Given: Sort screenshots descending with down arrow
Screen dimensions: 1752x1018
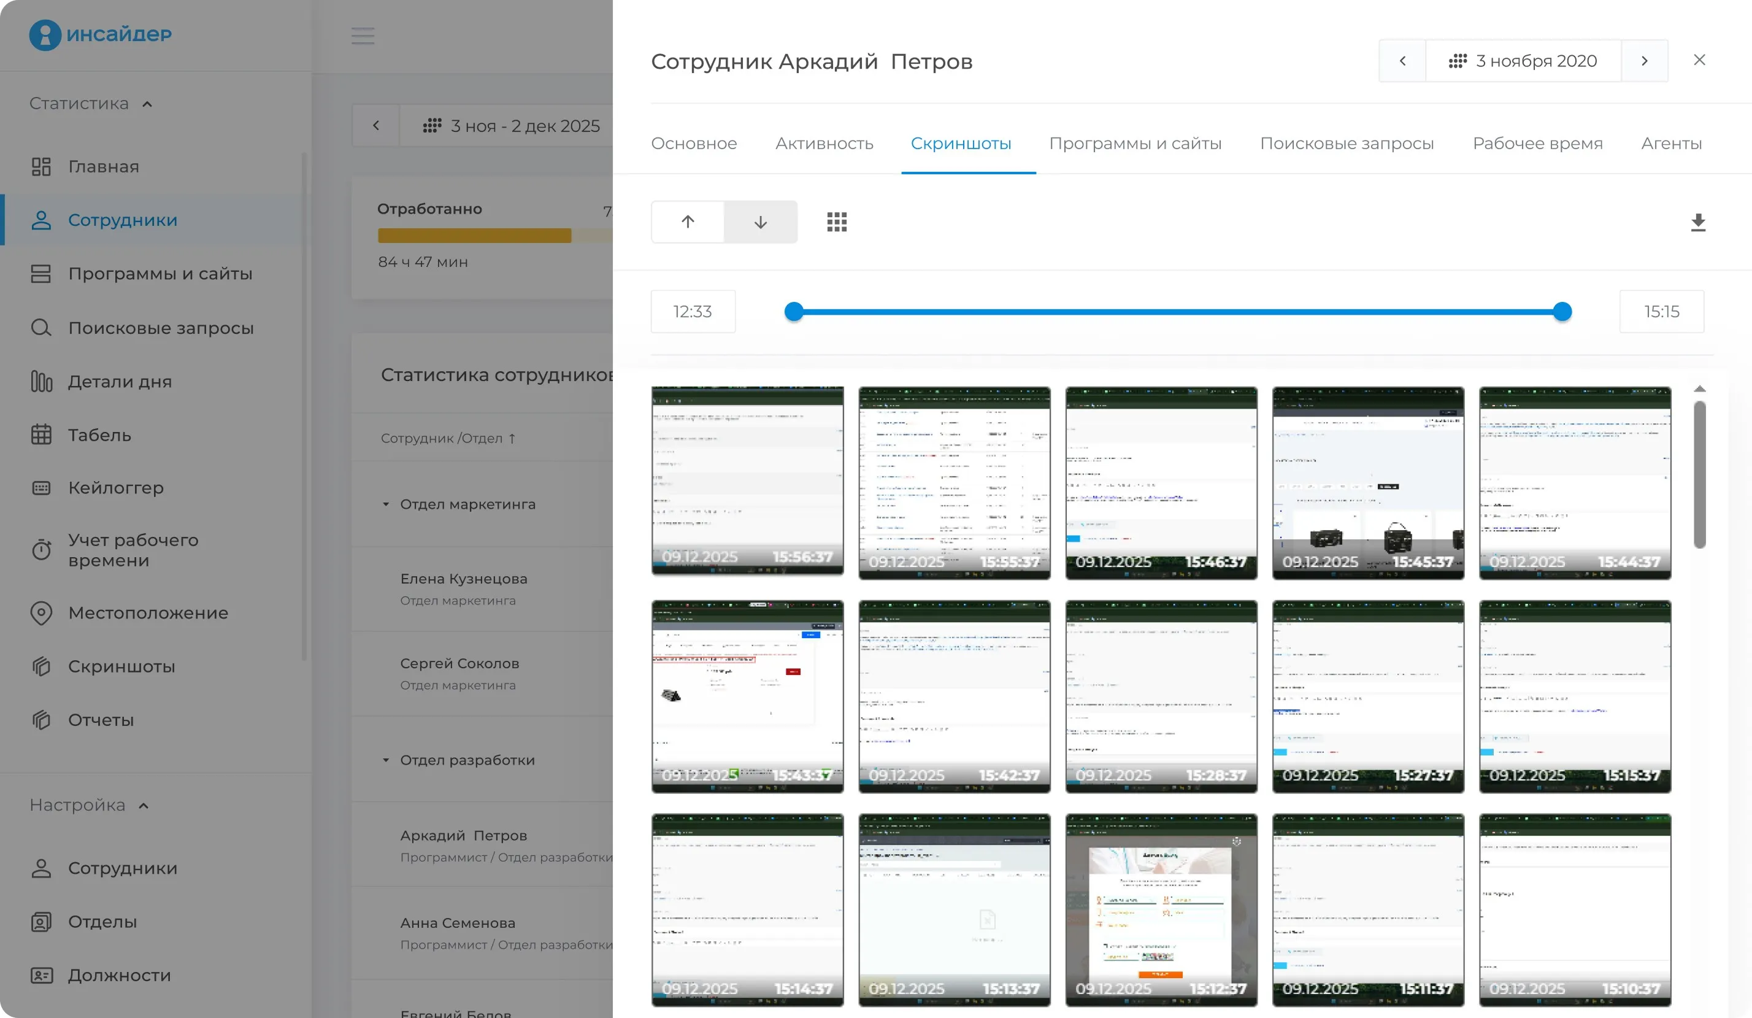Looking at the screenshot, I should [760, 222].
